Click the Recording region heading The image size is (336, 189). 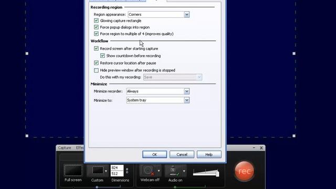[x=106, y=7]
